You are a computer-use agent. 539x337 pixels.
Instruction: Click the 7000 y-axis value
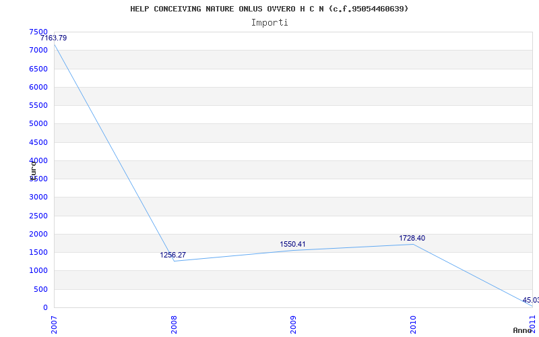[38, 51]
